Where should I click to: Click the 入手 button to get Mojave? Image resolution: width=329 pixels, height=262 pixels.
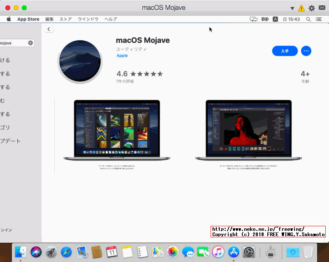(285, 51)
